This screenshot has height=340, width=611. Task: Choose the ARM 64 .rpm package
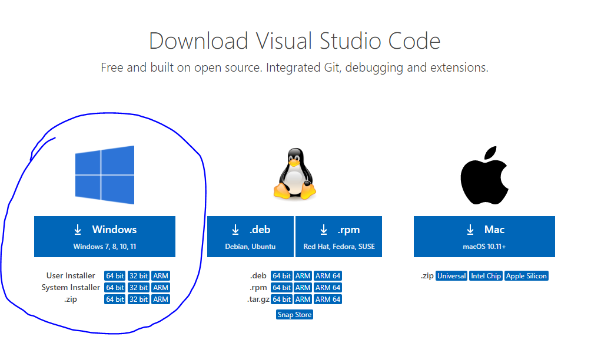click(328, 287)
